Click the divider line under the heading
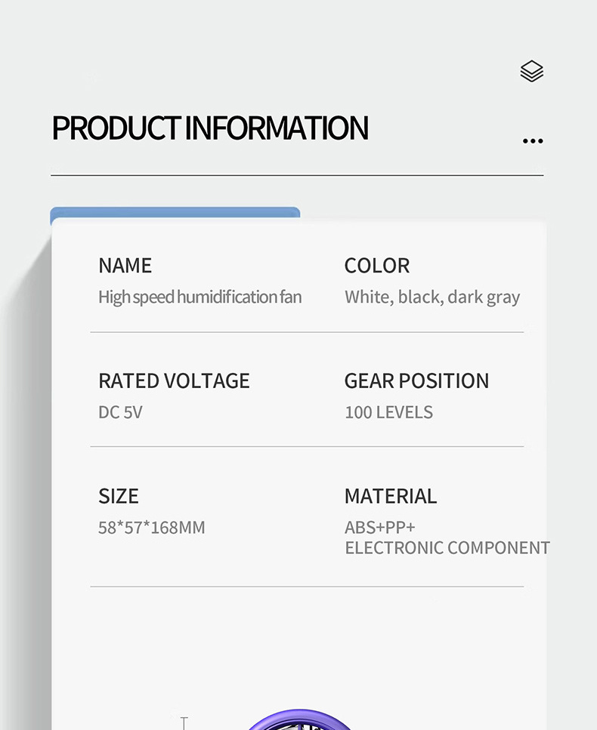The width and height of the screenshot is (597, 730). 297,175
